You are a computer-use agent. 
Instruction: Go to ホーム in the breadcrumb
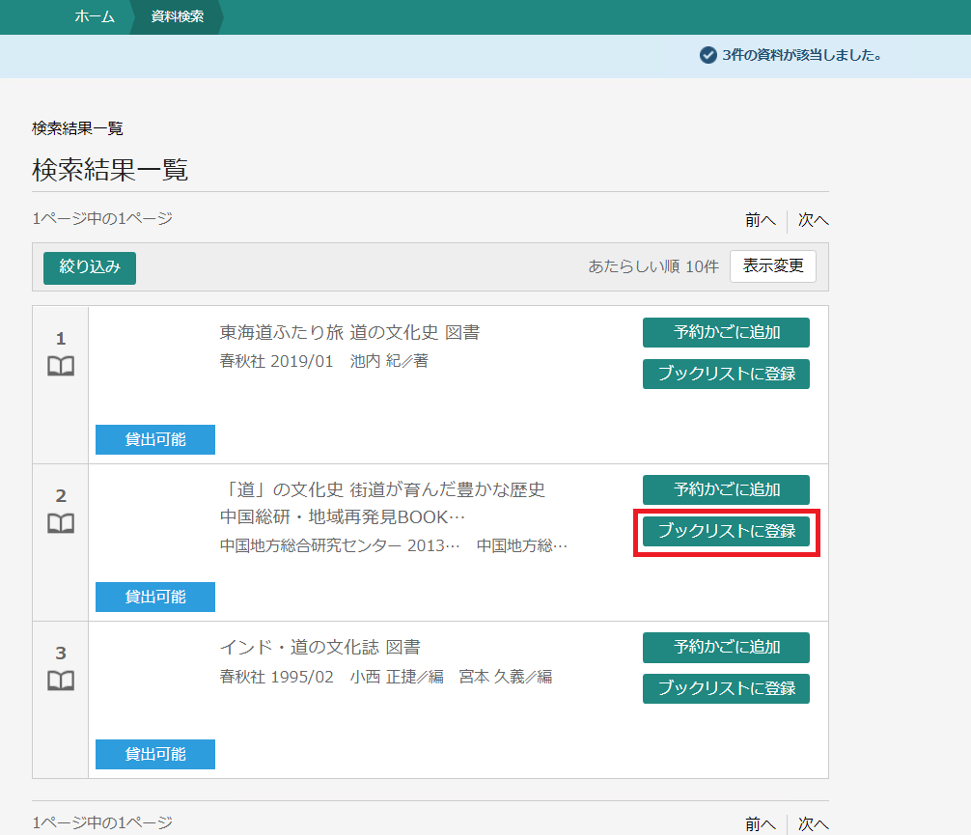pos(95,16)
